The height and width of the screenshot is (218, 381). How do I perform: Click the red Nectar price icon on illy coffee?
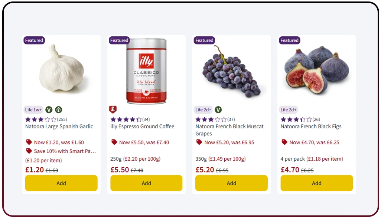[x=113, y=110]
